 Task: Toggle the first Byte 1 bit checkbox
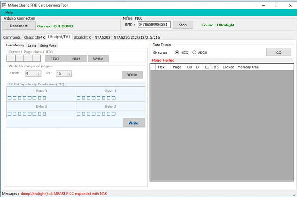(78, 98)
